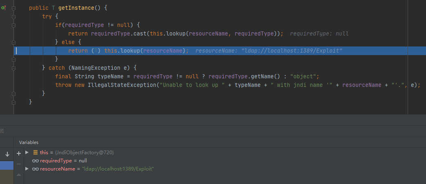Click the remove watch minus icon
The image size is (426, 184).
(x=18, y=164)
